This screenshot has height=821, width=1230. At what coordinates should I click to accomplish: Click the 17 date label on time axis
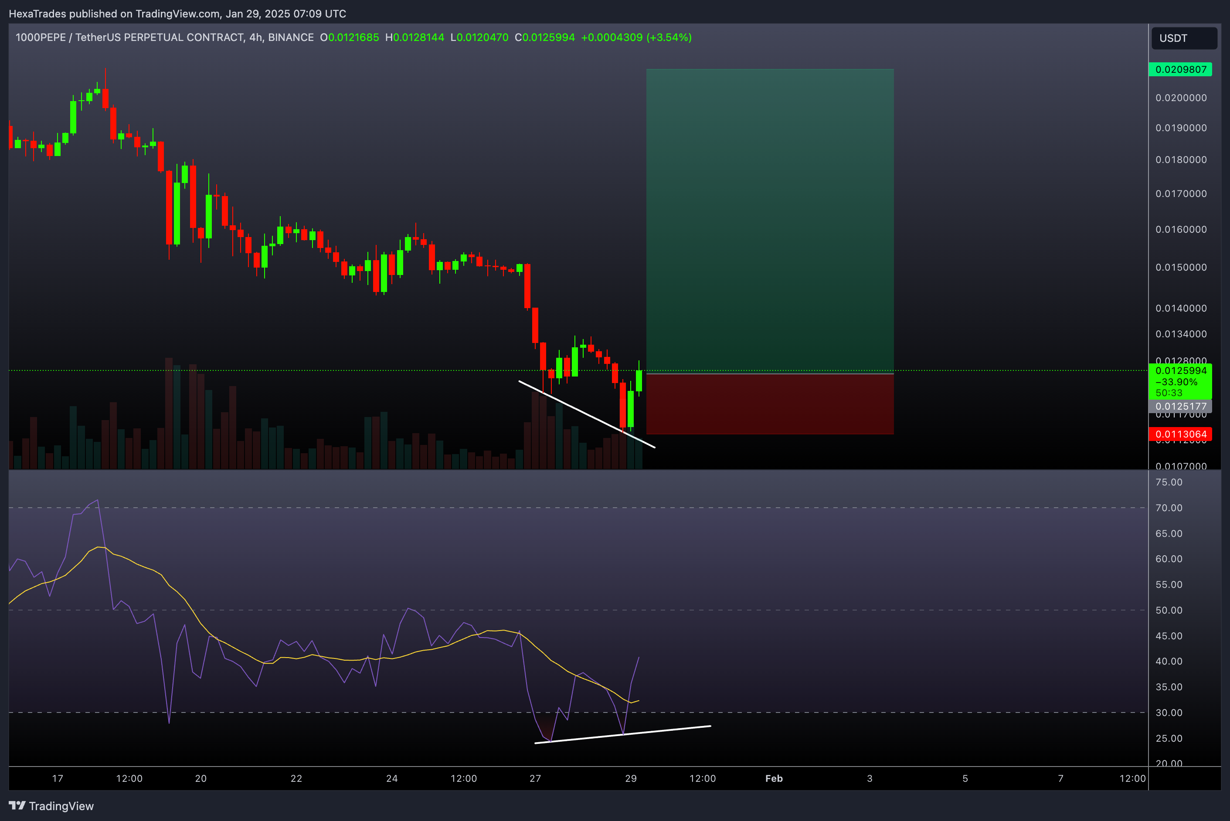tap(58, 779)
